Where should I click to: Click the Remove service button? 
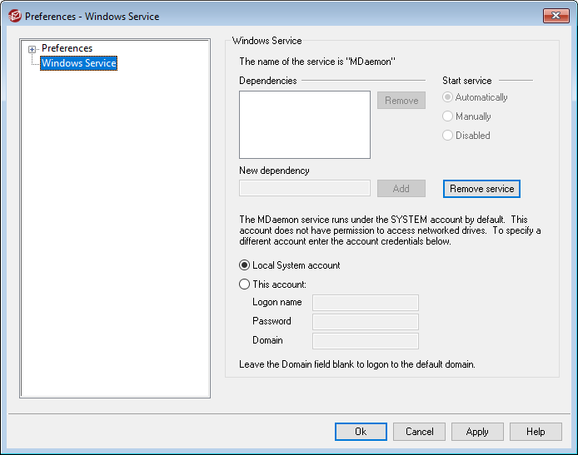[x=481, y=189]
